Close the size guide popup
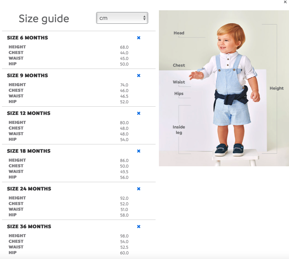The image size is (289, 259). click(x=285, y=2)
